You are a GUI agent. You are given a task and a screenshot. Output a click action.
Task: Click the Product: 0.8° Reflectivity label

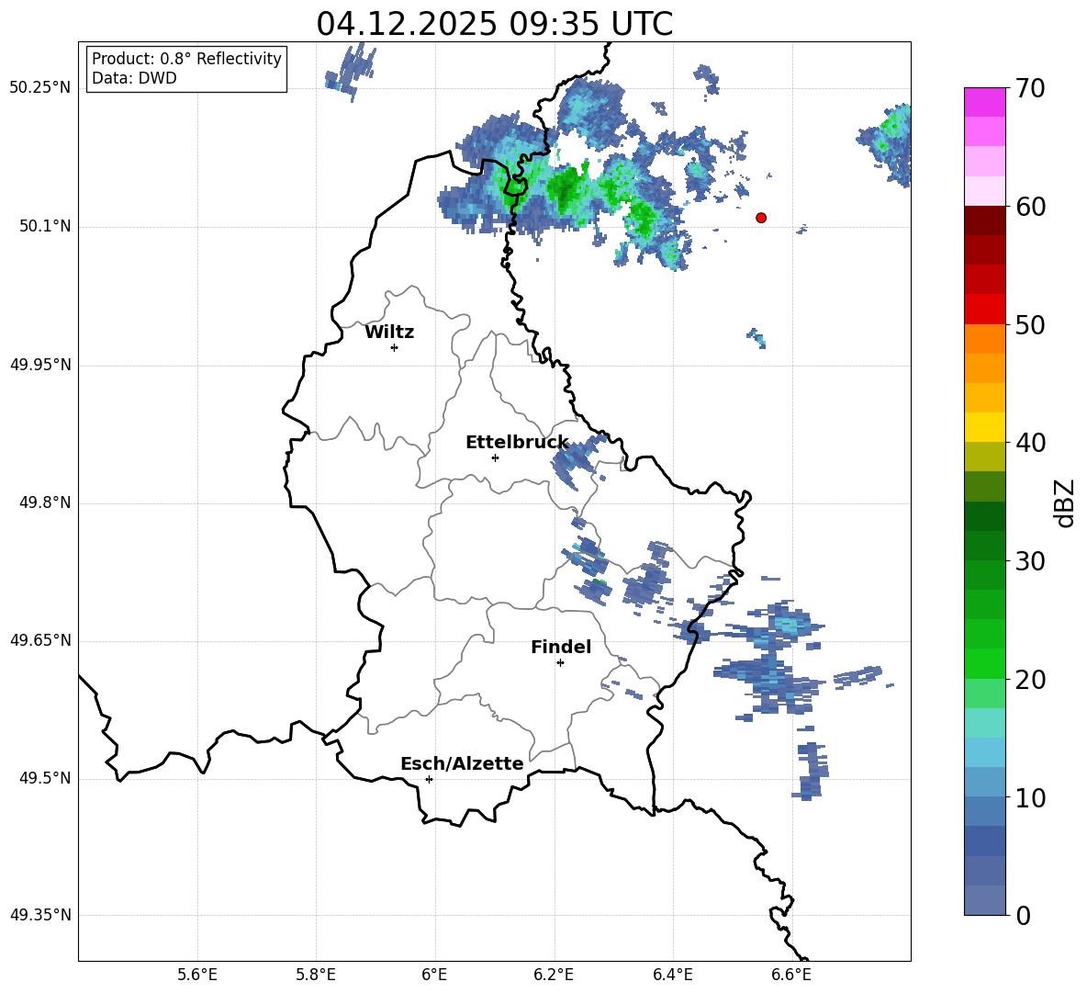[186, 59]
